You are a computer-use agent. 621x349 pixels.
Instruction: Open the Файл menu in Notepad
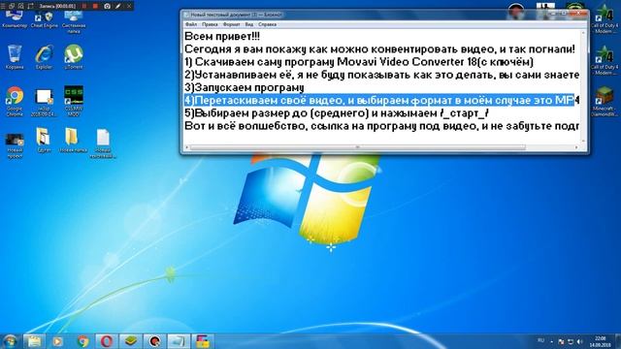click(191, 24)
